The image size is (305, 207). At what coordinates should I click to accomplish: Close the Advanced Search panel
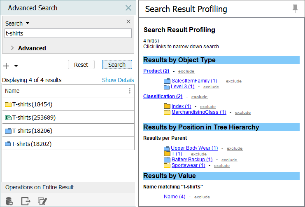pos(128,8)
